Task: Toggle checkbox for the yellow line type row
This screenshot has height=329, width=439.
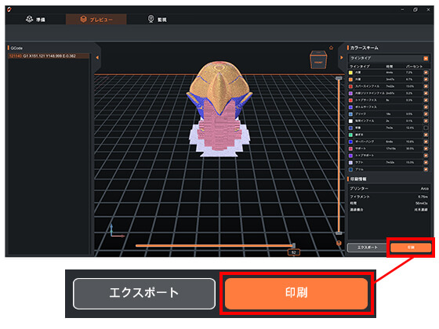Action: point(426,72)
